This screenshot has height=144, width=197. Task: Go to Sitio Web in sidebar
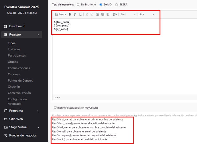pos(16,119)
